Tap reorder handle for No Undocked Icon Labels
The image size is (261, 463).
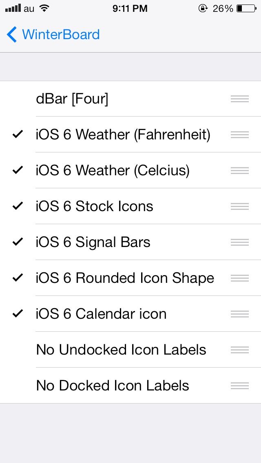[x=239, y=350]
